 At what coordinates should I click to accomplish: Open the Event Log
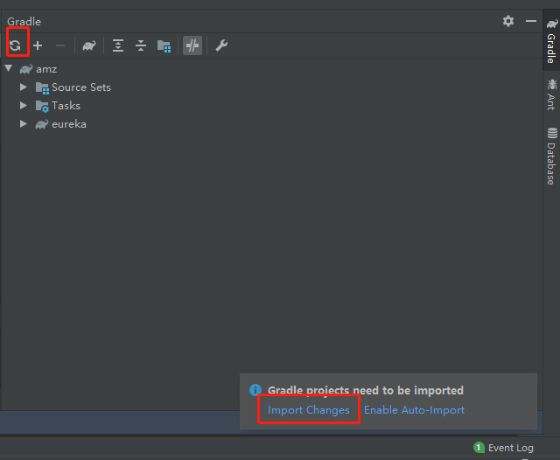511,448
